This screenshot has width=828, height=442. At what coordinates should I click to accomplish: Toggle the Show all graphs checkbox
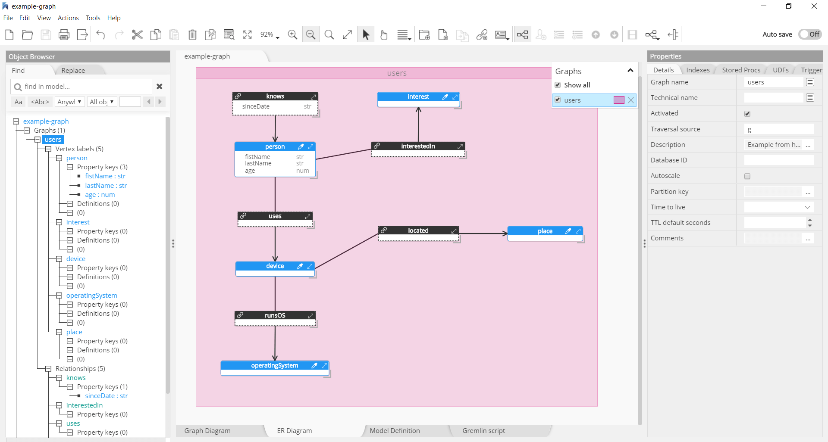pyautogui.click(x=558, y=85)
